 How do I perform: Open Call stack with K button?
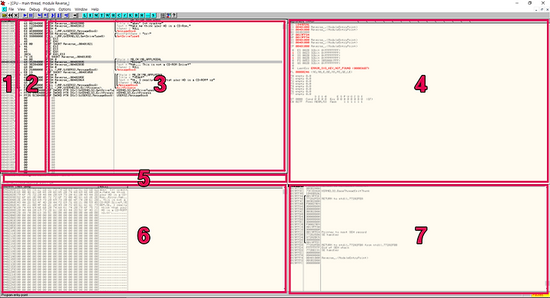[x=130, y=15]
